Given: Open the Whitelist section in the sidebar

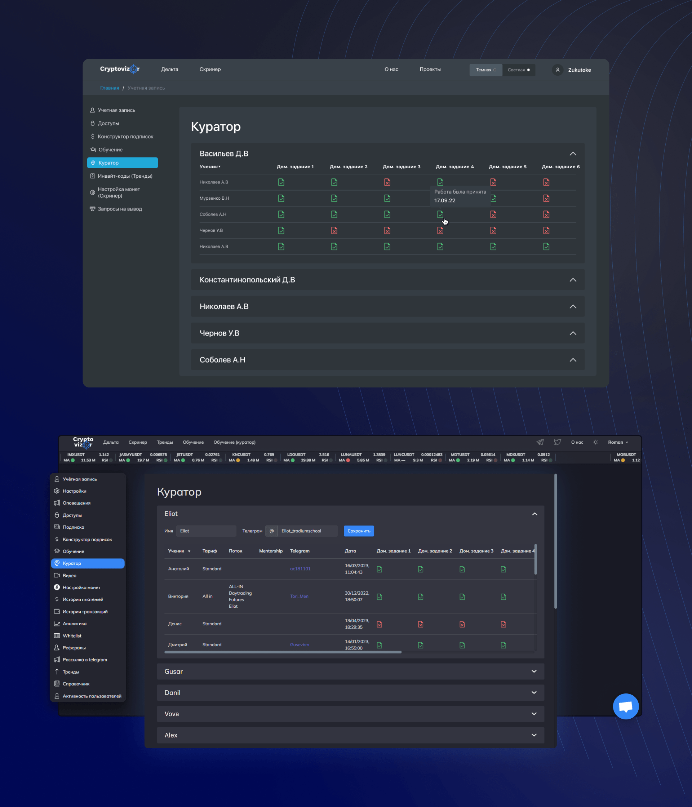Looking at the screenshot, I should click(72, 635).
